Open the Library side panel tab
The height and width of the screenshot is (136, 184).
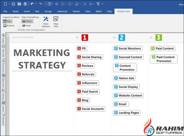[3, 95]
